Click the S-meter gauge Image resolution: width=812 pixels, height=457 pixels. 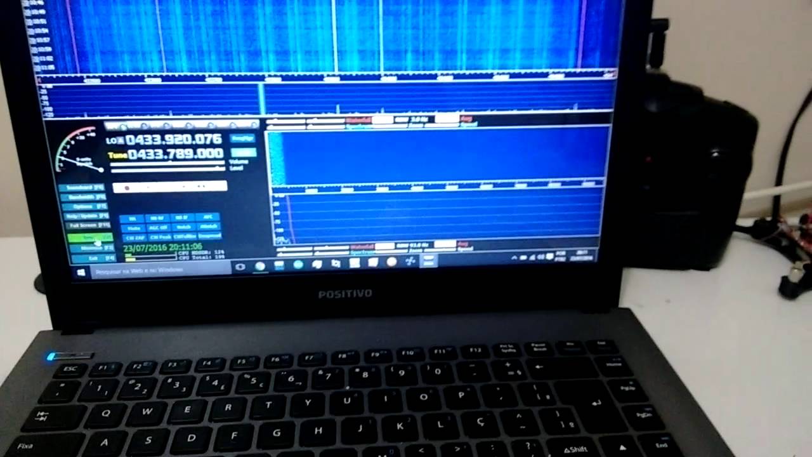[78, 150]
